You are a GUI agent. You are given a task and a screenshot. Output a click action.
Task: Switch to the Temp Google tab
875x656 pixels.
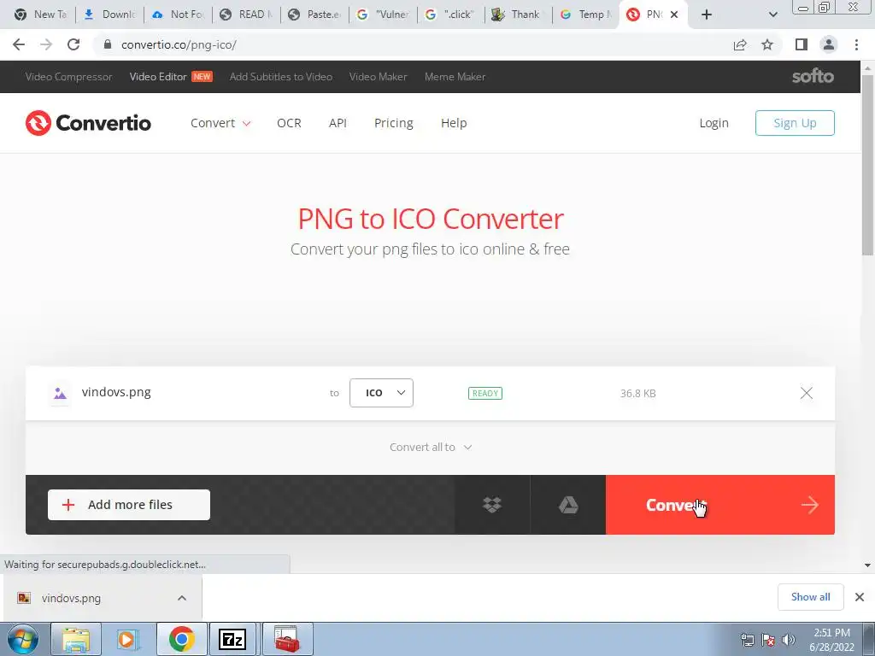(x=587, y=15)
